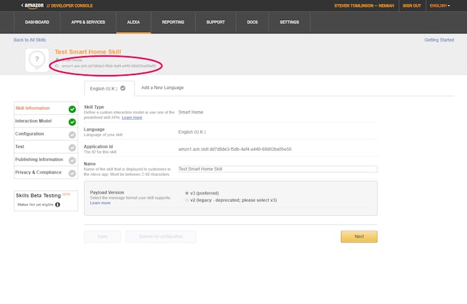Click the Next button
Viewport: 467px width, 304px height.
(x=359, y=237)
